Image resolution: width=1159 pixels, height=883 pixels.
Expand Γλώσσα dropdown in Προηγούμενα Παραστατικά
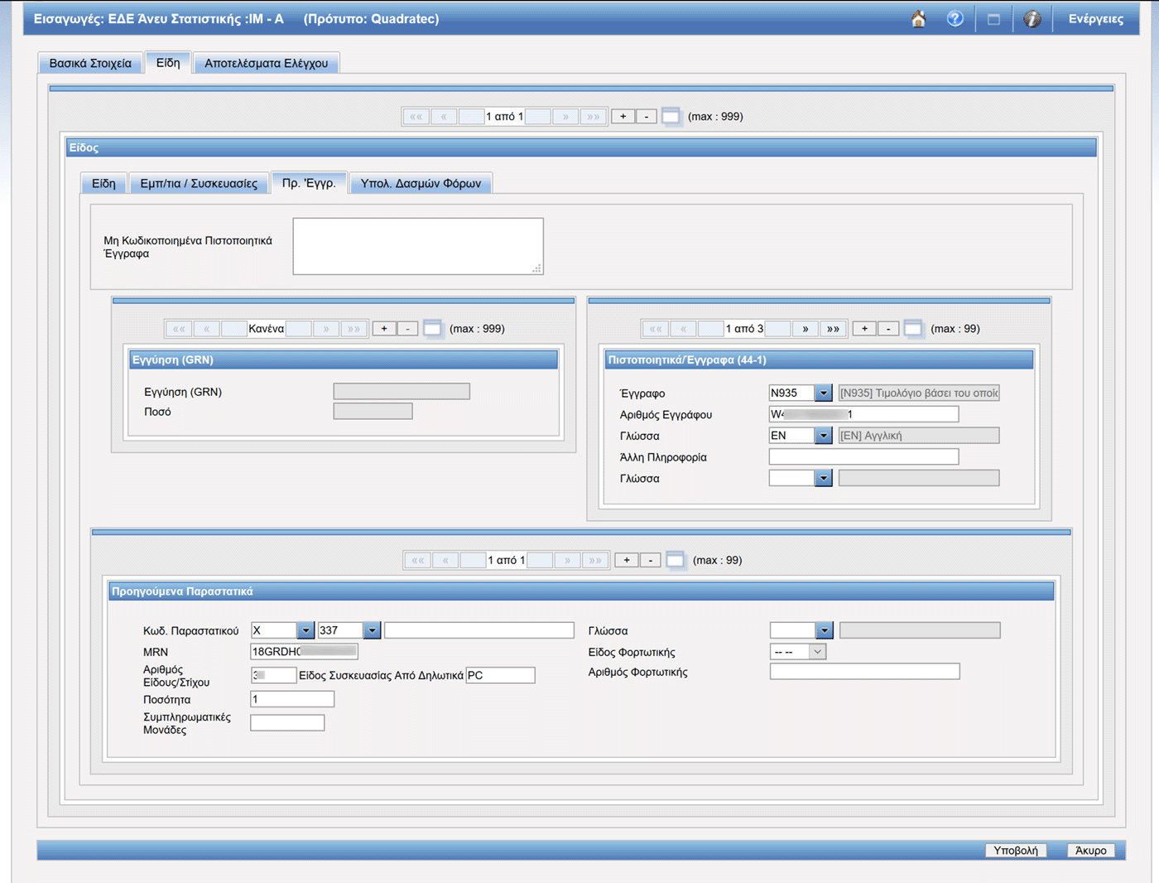click(x=824, y=630)
